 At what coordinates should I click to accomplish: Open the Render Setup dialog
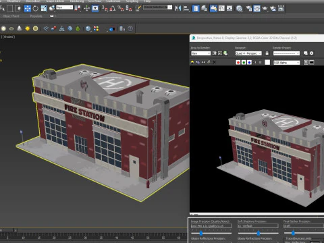point(249,9)
